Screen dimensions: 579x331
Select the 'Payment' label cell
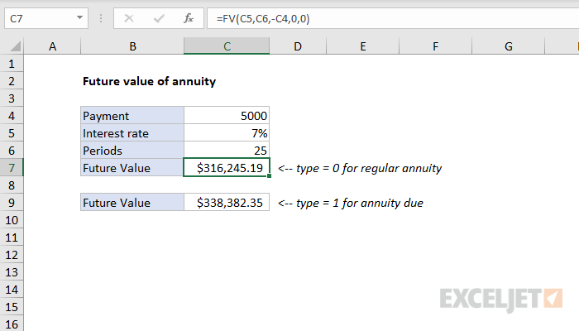click(x=132, y=116)
